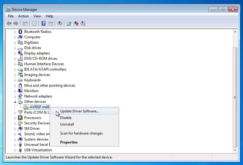Click Update Driver Software toolbar icon

click(69, 23)
